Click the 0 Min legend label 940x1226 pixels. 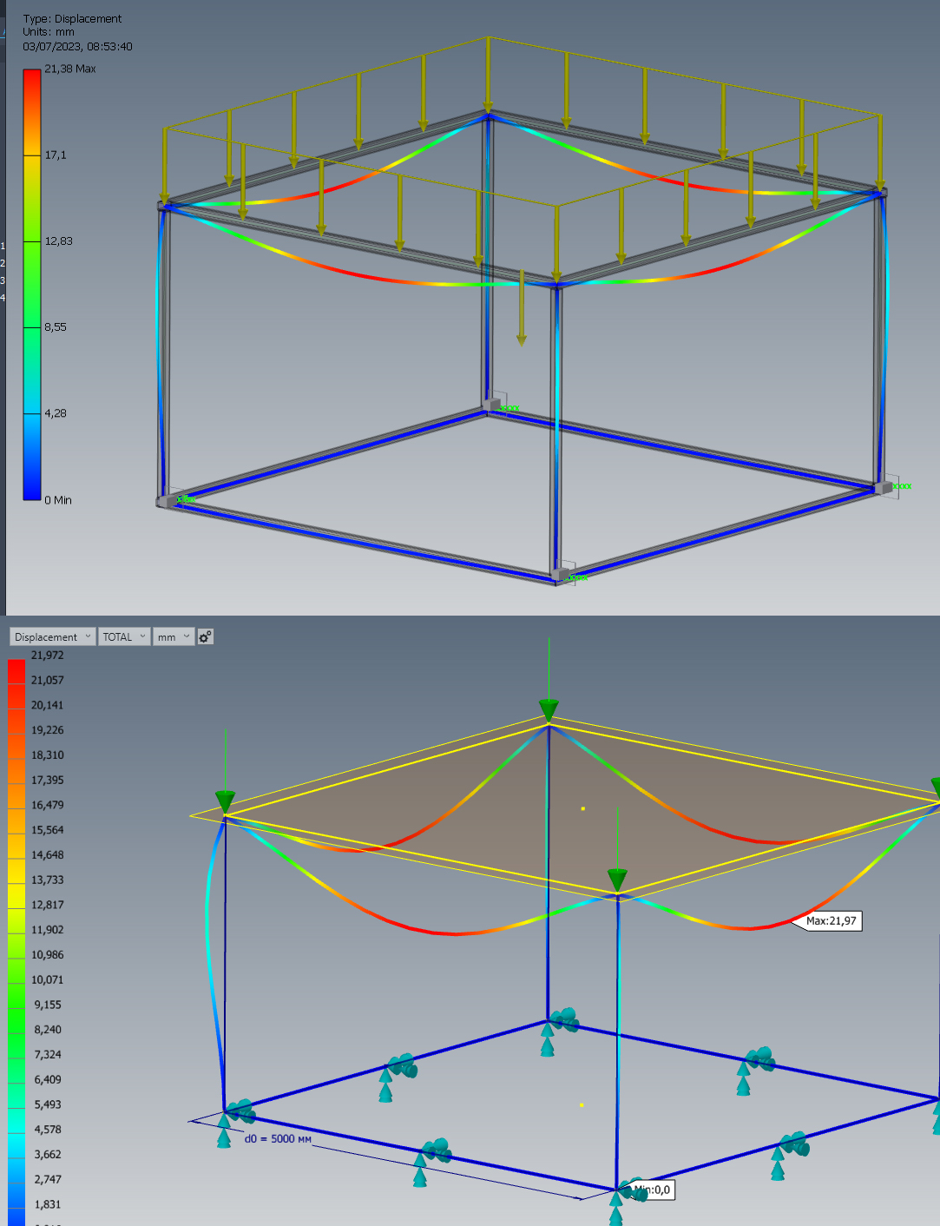pos(56,499)
